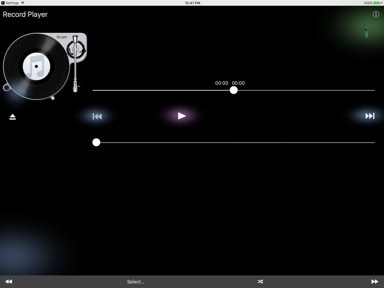Skip to next track
This screenshot has width=384, height=288.
370,116
